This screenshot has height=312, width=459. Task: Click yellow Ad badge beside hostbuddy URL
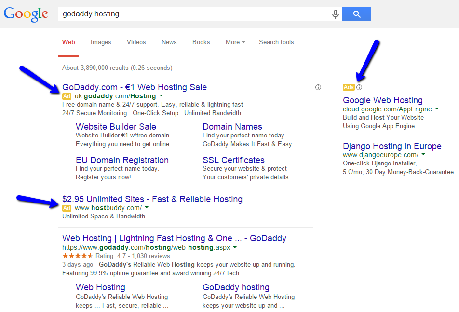67,208
